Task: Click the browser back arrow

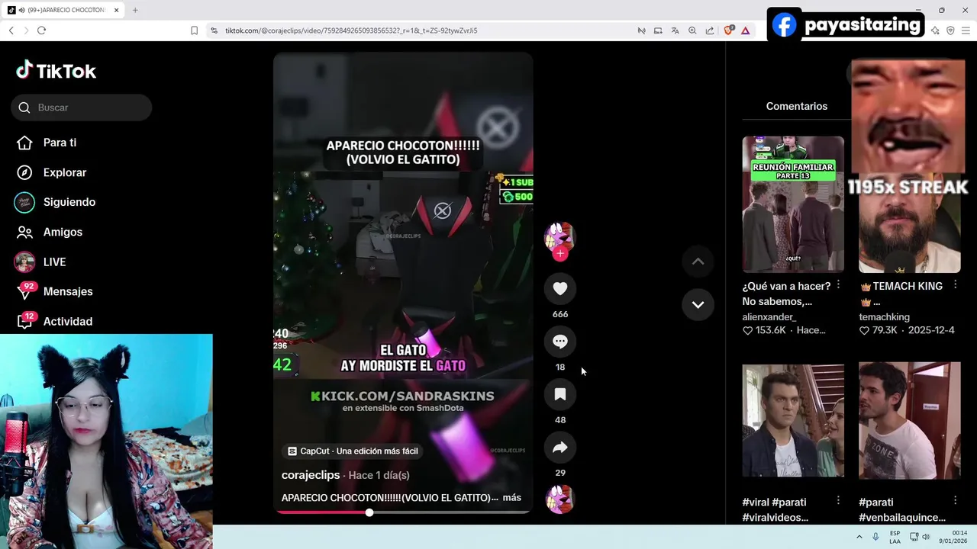Action: (x=11, y=30)
